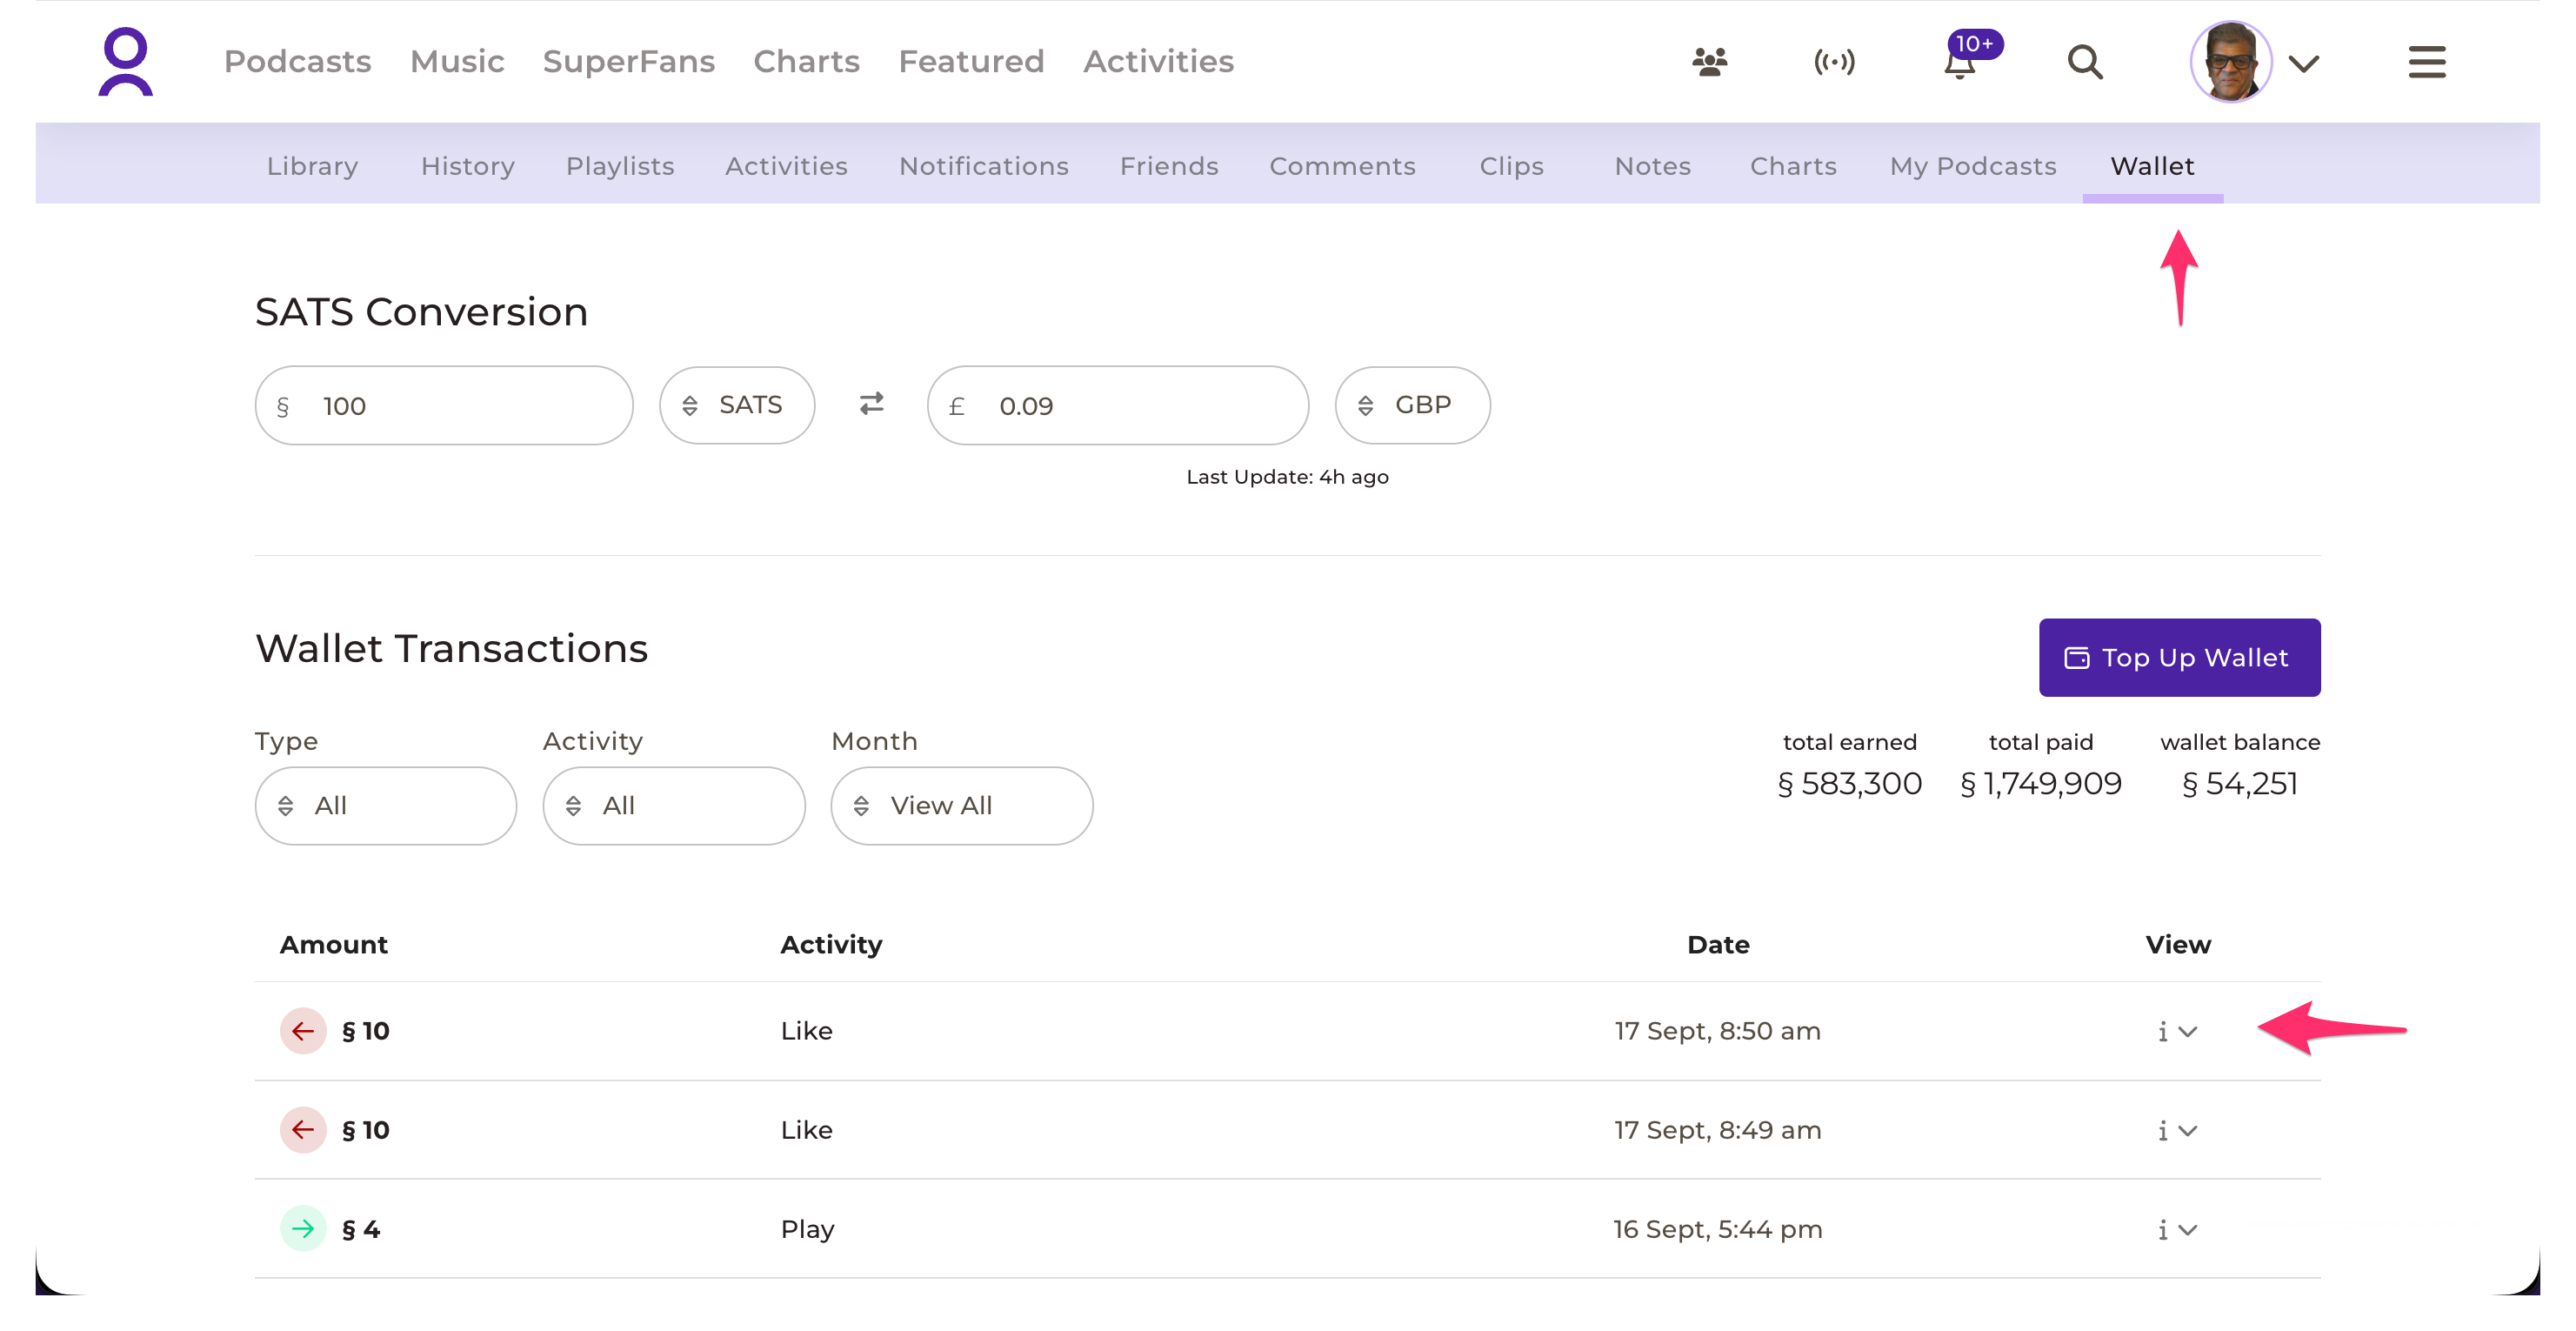Open the SATS currency selector
The image size is (2576, 1331).
click(x=737, y=405)
